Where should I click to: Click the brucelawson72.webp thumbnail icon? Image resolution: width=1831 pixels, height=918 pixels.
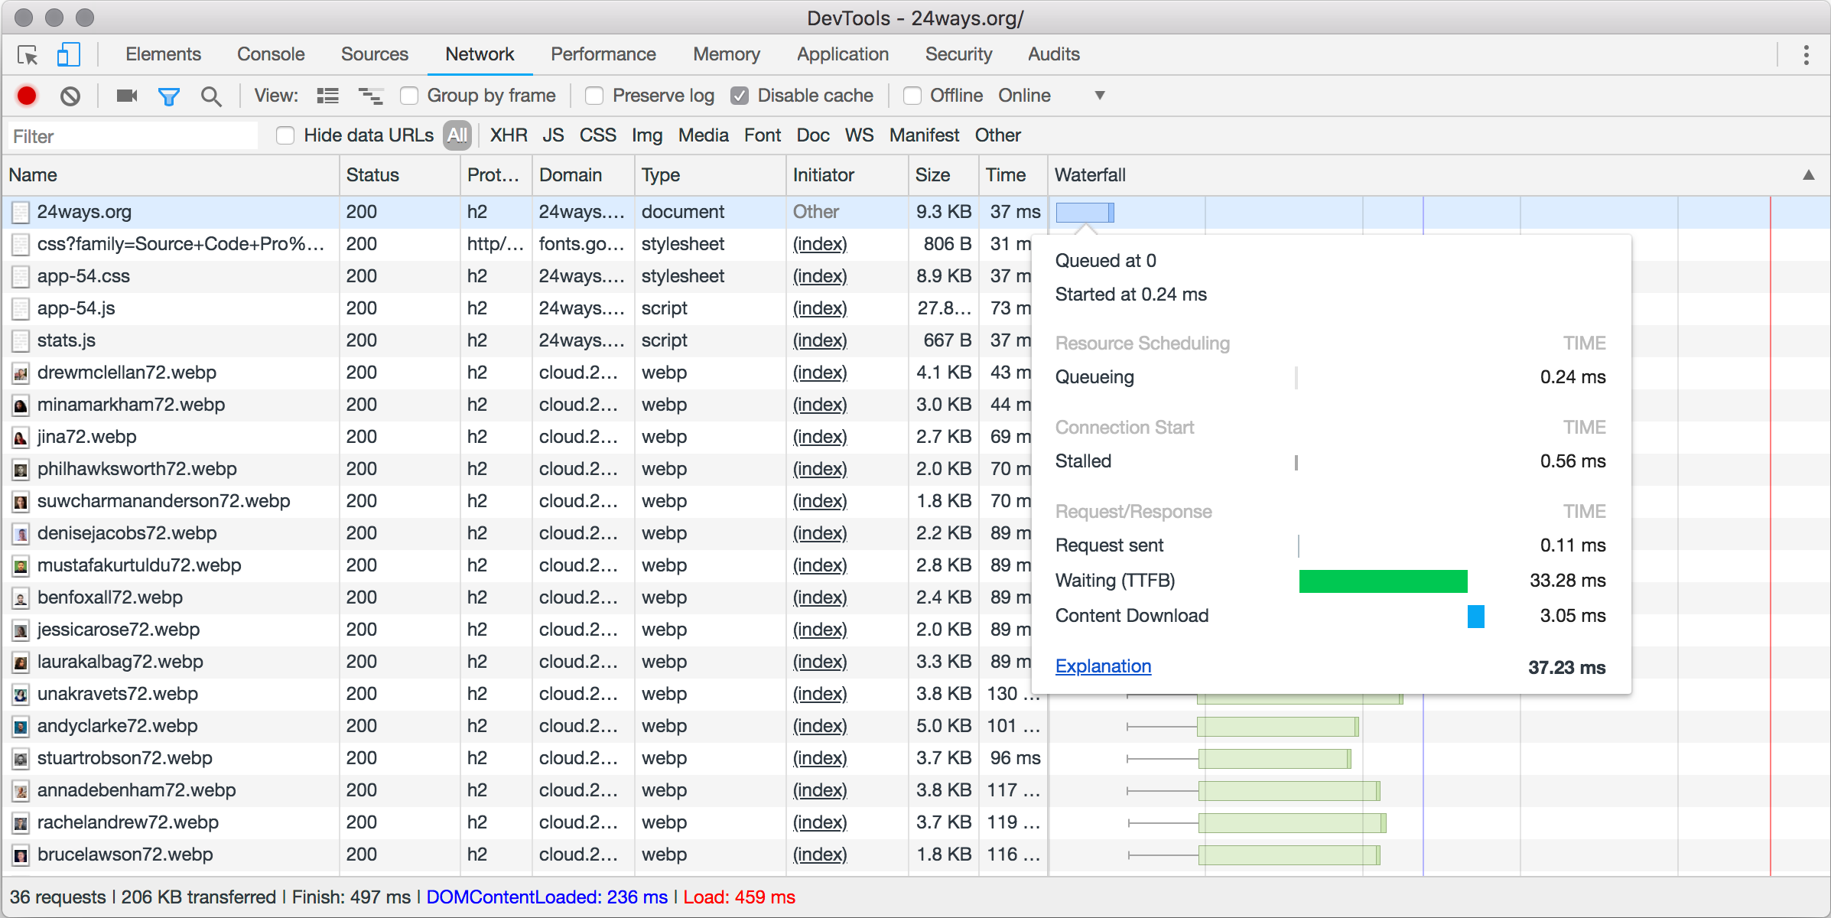coord(21,855)
